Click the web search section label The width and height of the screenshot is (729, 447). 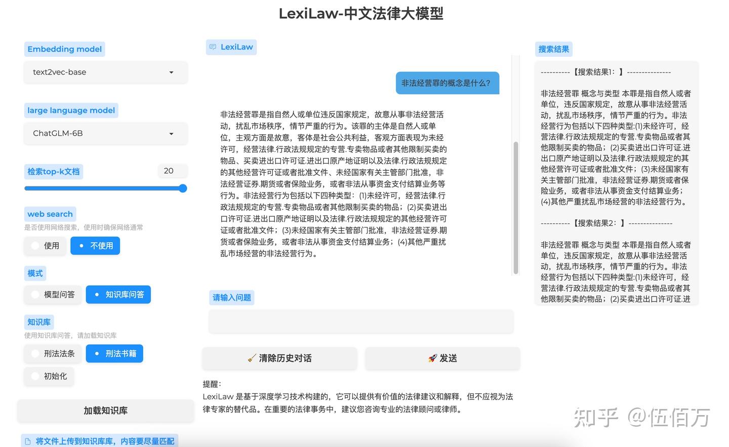pos(50,213)
